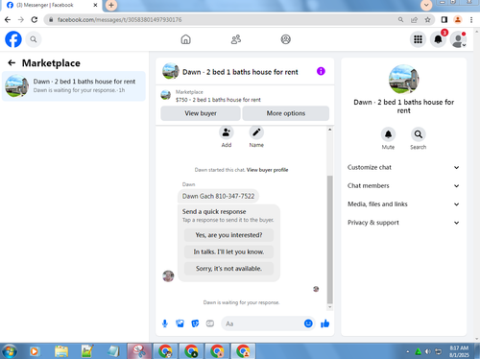
Task: Mute the conversation using bell icon
Action: pos(388,134)
